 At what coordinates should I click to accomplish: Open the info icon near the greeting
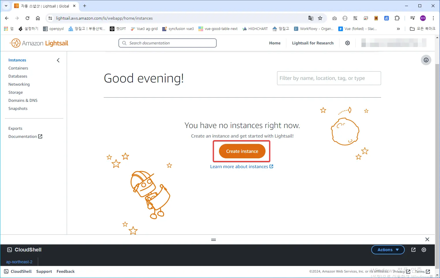point(426,60)
